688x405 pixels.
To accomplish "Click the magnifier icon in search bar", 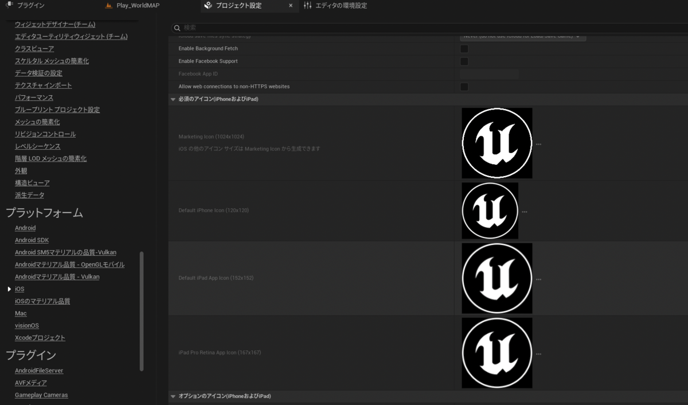I will [177, 28].
